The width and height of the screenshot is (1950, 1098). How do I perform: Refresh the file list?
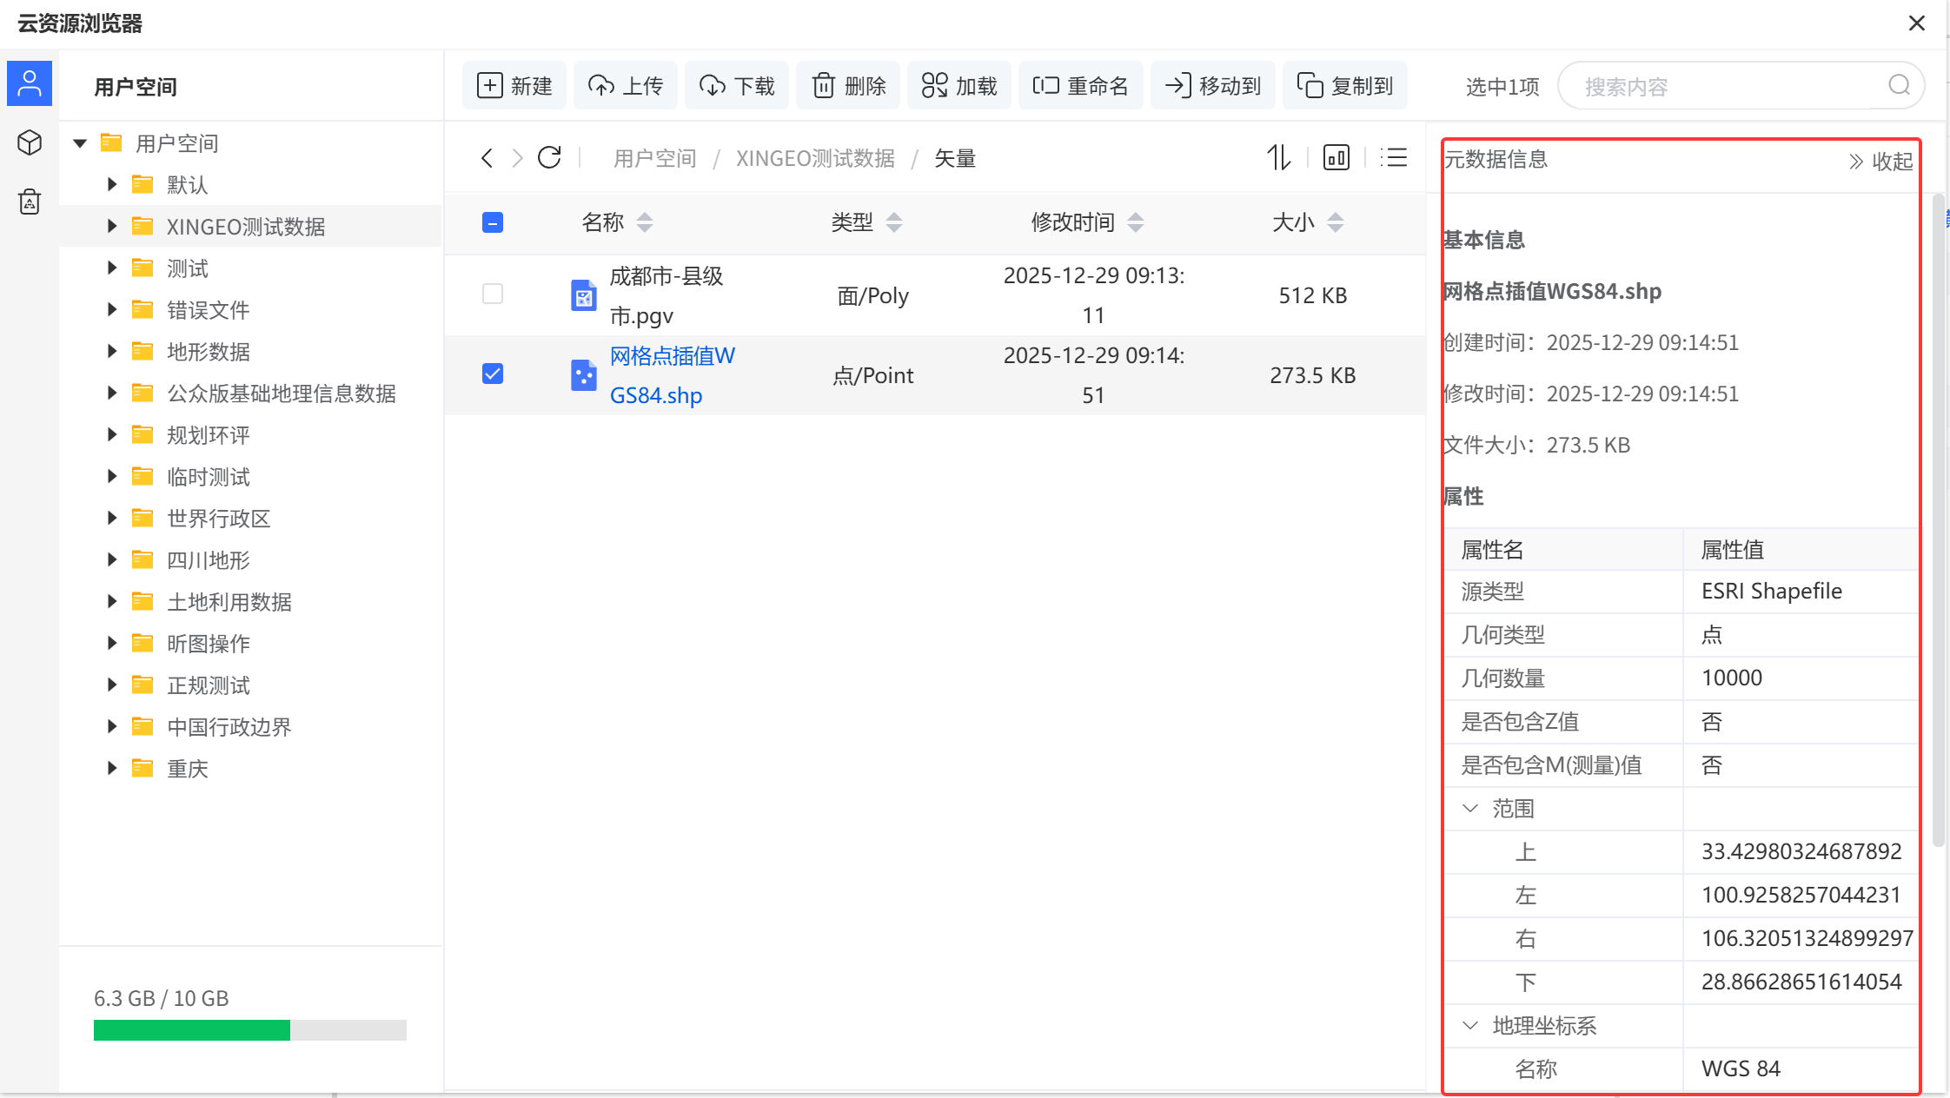[549, 158]
